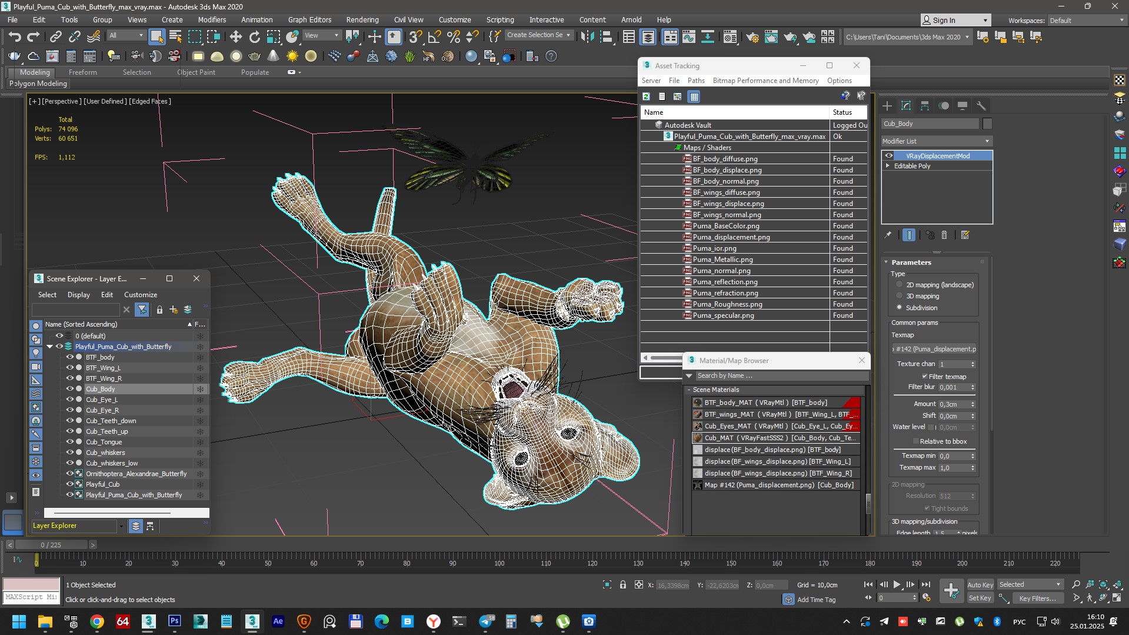Click the time slider 0 / 225
Viewport: 1129px width, 635px height.
pos(51,545)
